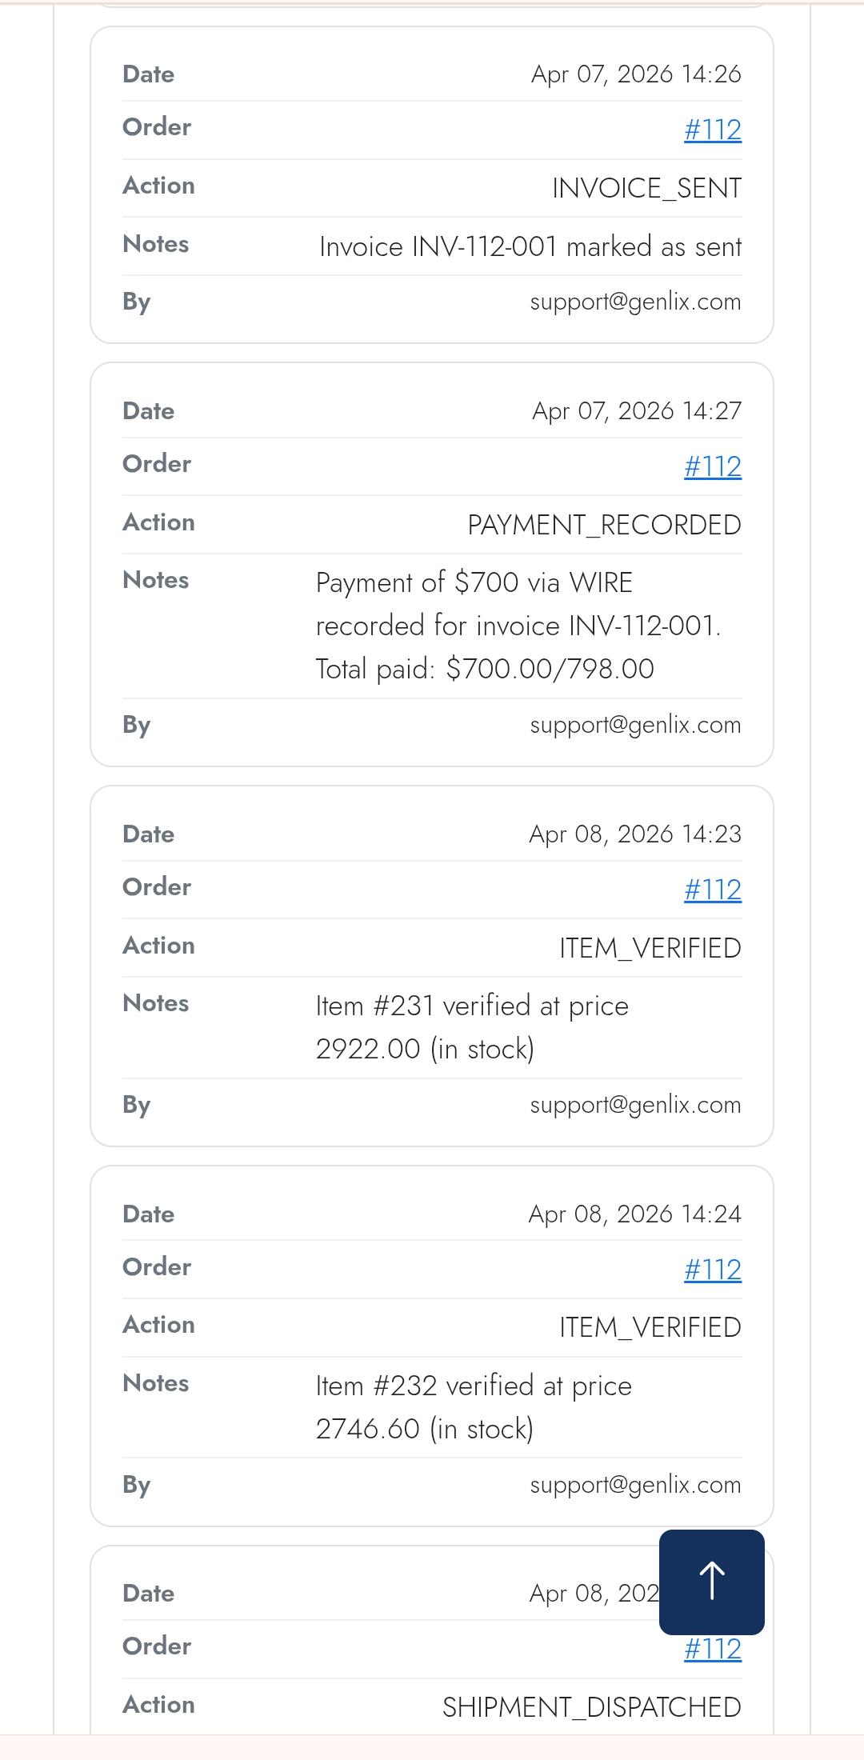This screenshot has height=1760, width=864.
Task: Click the date Apr 07, 2026 14:26
Action: point(636,74)
